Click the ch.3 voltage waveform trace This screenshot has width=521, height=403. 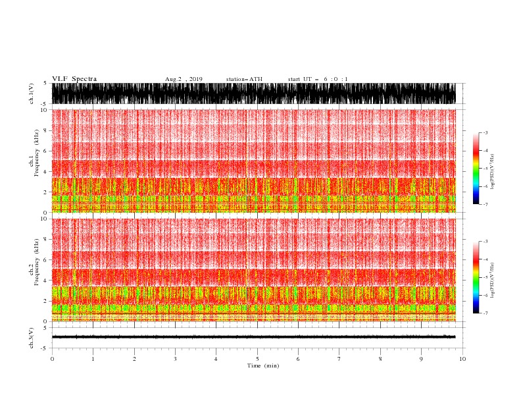pos(253,337)
